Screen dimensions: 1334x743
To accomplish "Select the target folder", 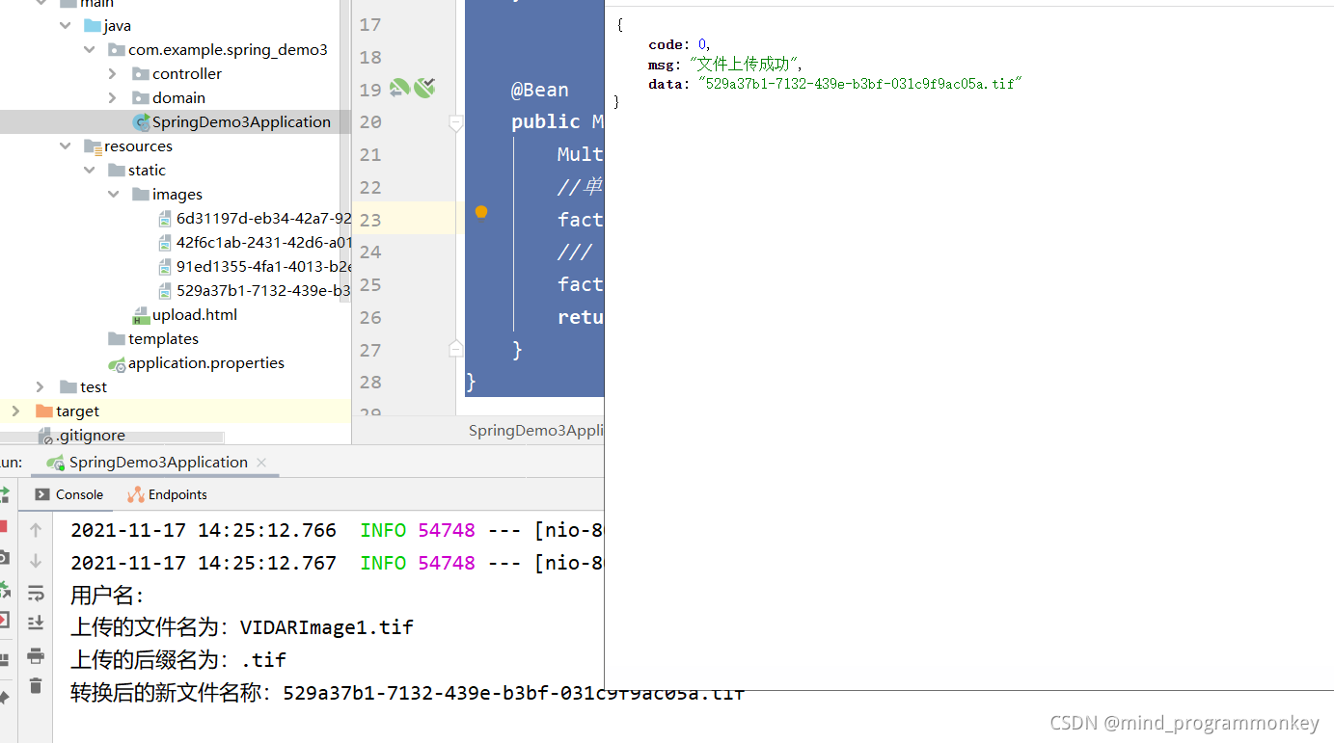I will tap(67, 411).
